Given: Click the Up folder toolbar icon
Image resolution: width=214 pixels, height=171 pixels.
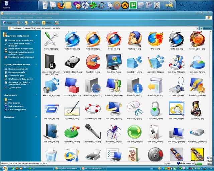Looking at the screenshot, I should click(26, 23).
